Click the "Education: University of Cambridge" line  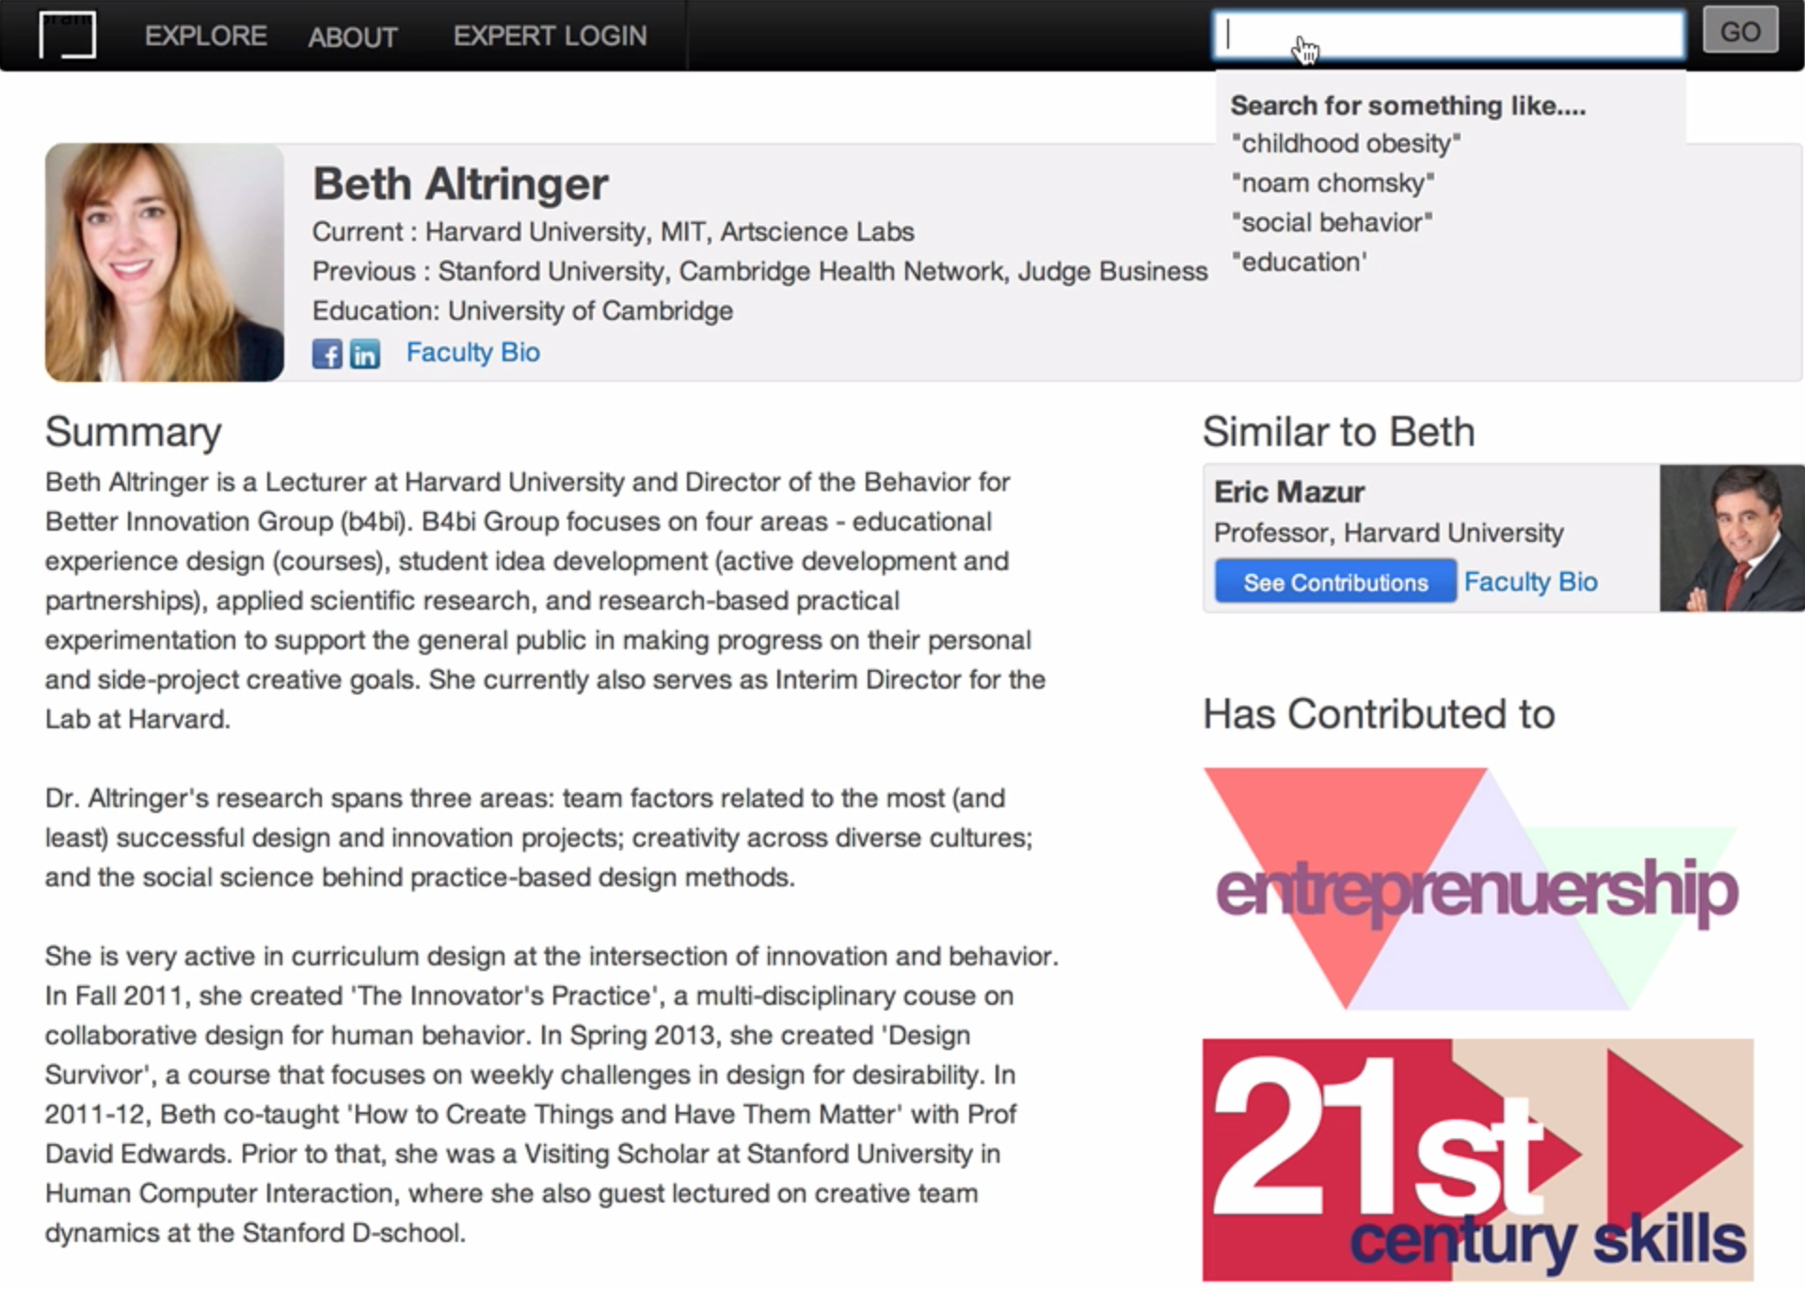(522, 310)
